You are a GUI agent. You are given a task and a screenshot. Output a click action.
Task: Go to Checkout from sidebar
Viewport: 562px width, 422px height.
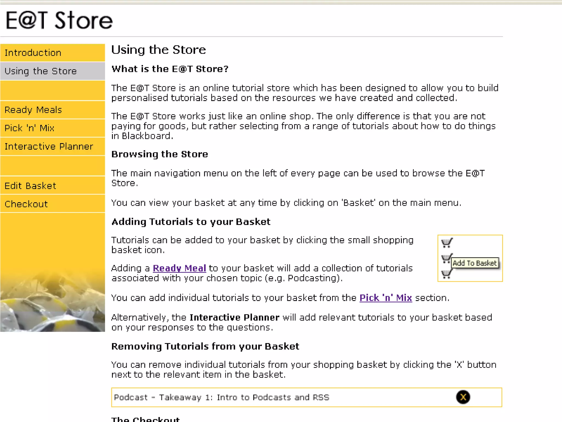coord(26,204)
